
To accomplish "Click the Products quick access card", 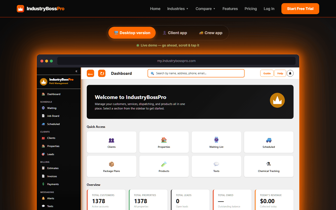I will click(x=164, y=166).
